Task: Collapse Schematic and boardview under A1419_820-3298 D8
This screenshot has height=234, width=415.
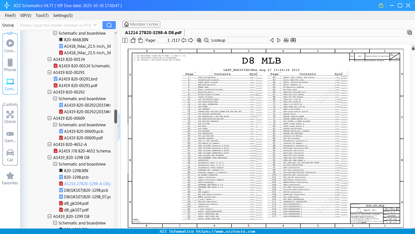Action: point(55,164)
